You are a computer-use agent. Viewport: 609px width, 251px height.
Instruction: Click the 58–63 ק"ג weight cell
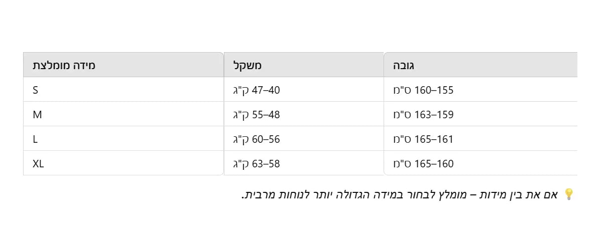pyautogui.click(x=257, y=164)
